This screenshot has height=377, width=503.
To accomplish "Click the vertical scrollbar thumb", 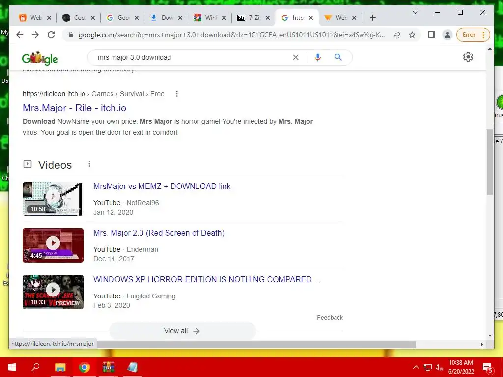I will pyautogui.click(x=490, y=162).
